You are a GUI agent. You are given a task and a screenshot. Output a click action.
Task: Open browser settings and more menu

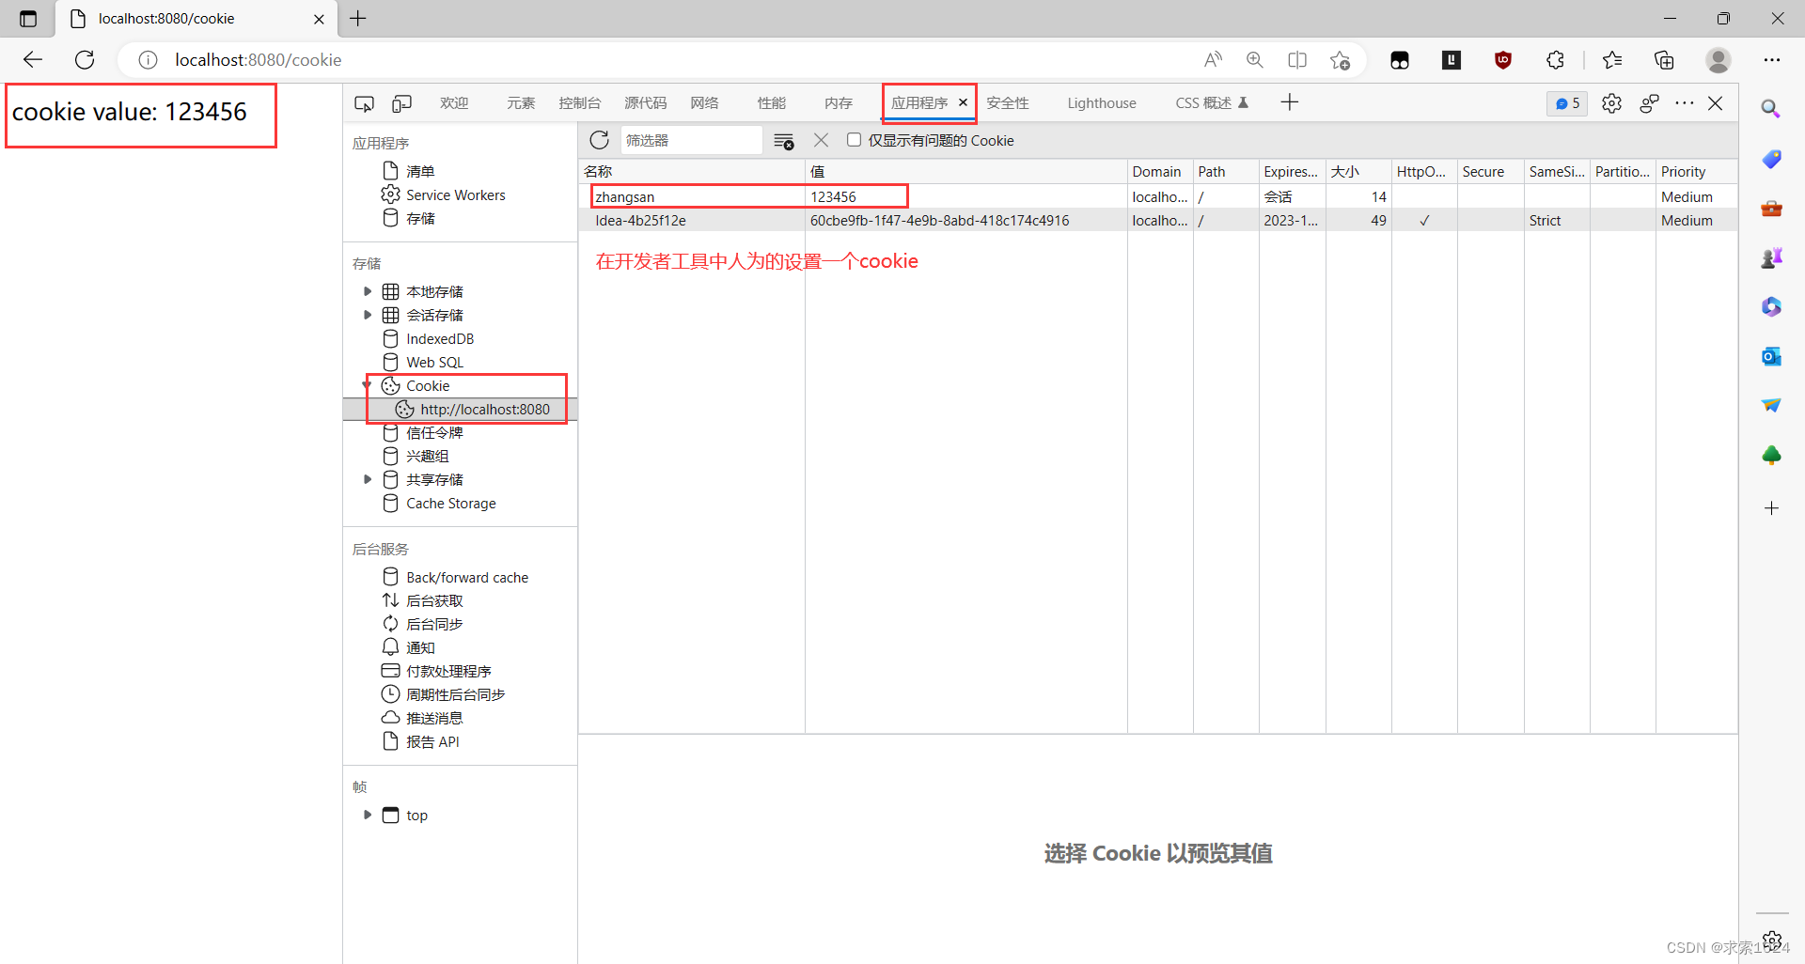[1772, 60]
